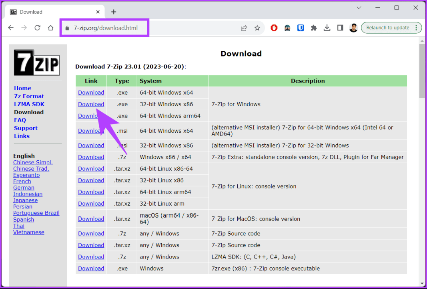Open a new browser tab
The image size is (427, 289).
[114, 12]
